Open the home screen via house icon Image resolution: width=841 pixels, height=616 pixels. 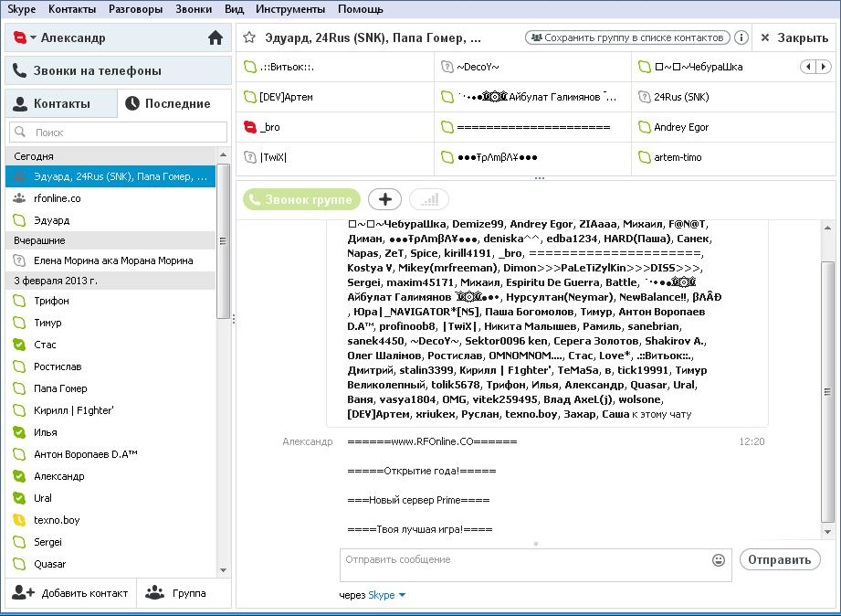[x=216, y=37]
